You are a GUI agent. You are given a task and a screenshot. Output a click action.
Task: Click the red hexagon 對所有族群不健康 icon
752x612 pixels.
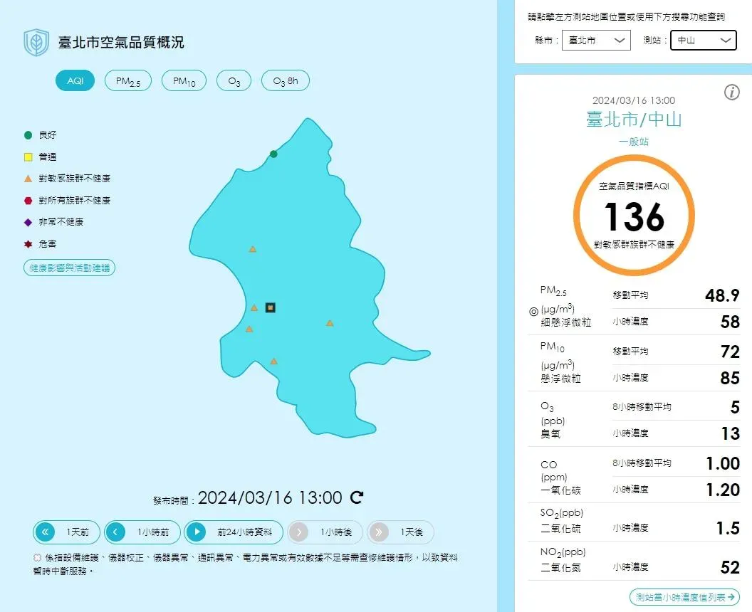pos(28,201)
